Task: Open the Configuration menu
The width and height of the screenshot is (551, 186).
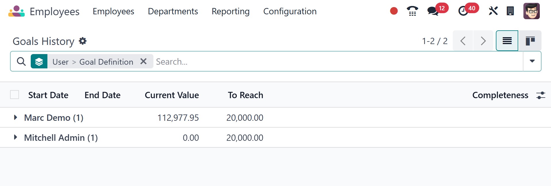Action: click(x=290, y=11)
